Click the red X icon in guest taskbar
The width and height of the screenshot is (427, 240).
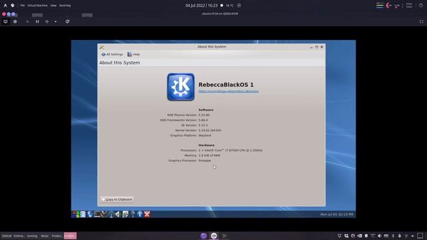coord(147,214)
